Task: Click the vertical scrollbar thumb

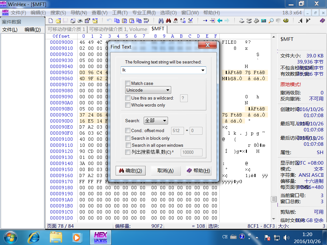Action: (274, 199)
